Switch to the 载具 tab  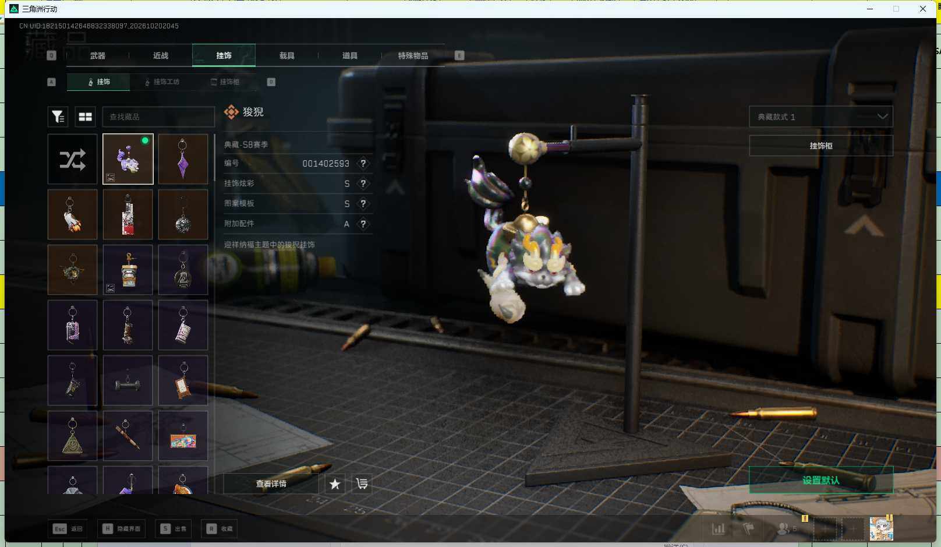(x=287, y=55)
